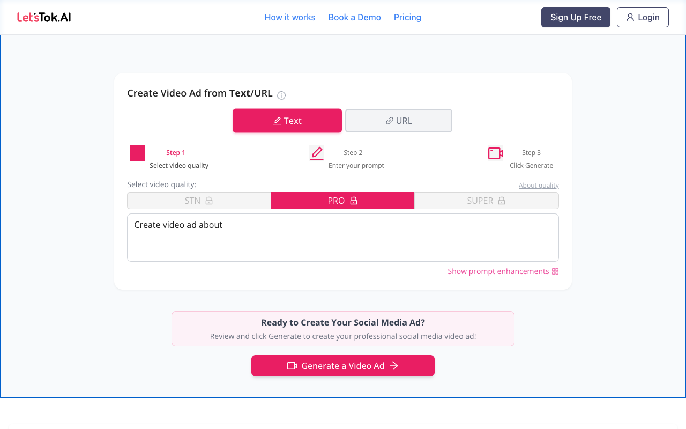Click the pencil icon above Step 2
686x429 pixels.
[316, 153]
